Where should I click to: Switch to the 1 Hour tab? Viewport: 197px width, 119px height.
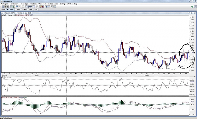18,9
